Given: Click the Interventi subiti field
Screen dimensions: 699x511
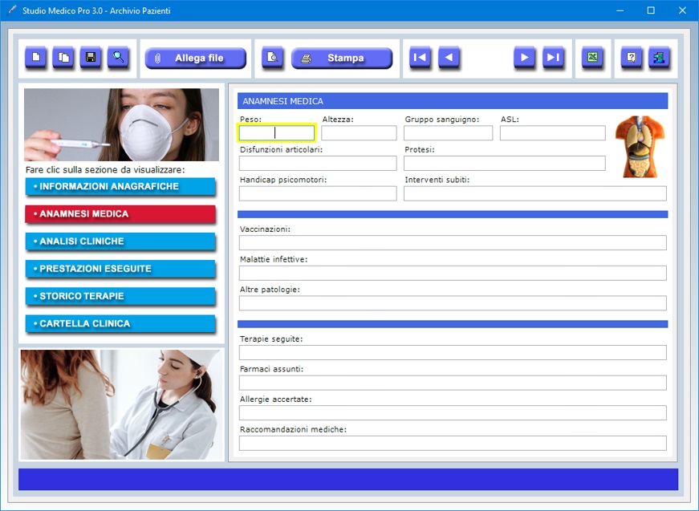Looking at the screenshot, I should click(x=535, y=193).
